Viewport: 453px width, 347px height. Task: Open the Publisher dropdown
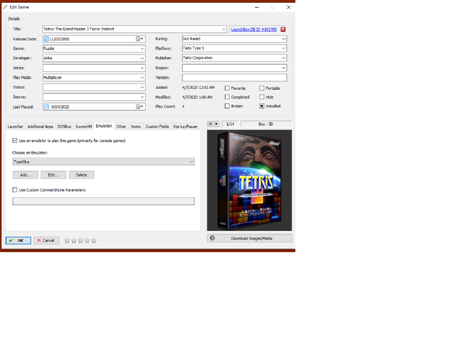coord(284,58)
